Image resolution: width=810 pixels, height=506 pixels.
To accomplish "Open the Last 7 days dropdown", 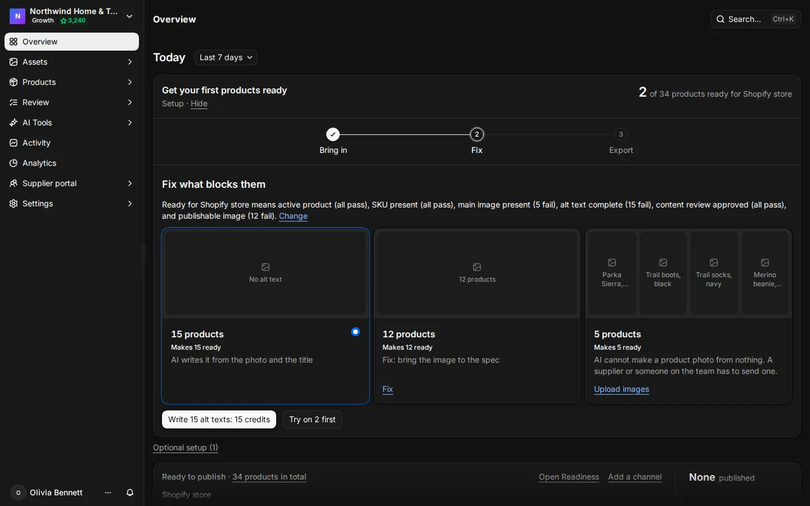I will tap(226, 57).
